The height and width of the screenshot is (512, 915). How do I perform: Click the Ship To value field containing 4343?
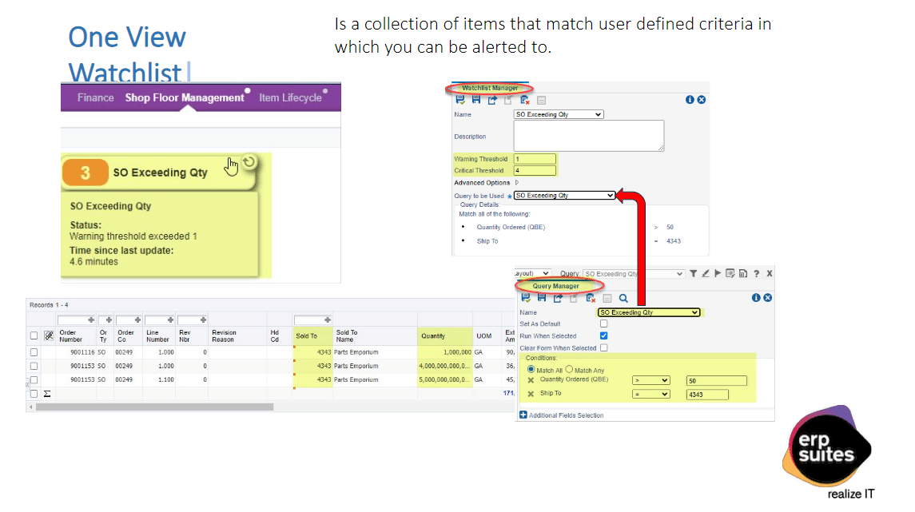point(707,395)
